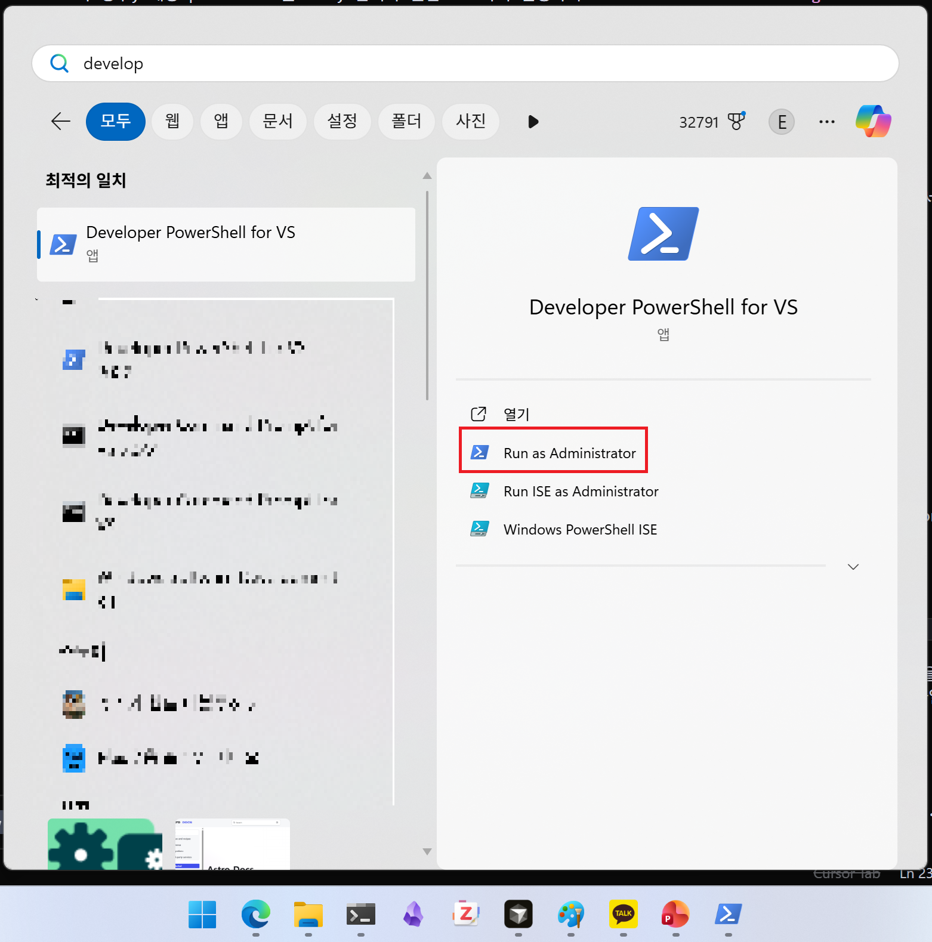The width and height of the screenshot is (932, 942).
Task: Click the search box containing 'develop'
Action: 465,63
